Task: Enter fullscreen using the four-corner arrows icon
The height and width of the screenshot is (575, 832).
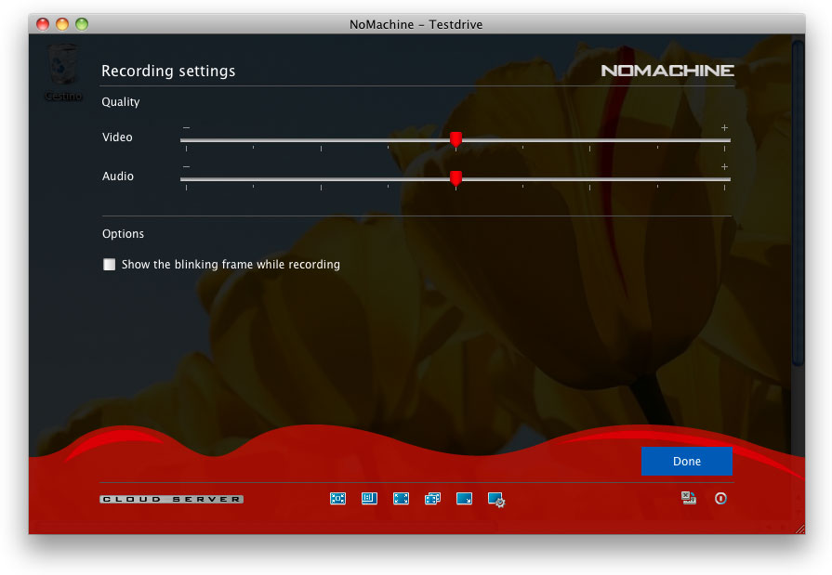Action: (x=401, y=499)
